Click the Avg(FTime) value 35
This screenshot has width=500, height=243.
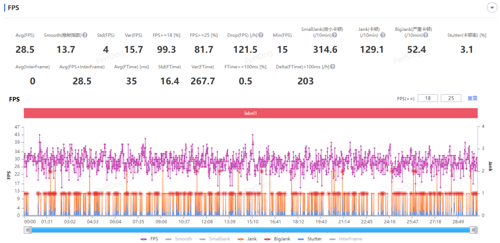point(131,81)
